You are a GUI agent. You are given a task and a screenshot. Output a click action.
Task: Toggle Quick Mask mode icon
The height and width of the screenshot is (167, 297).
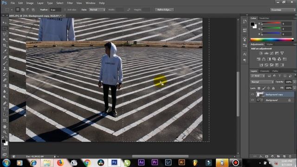coord(5,149)
